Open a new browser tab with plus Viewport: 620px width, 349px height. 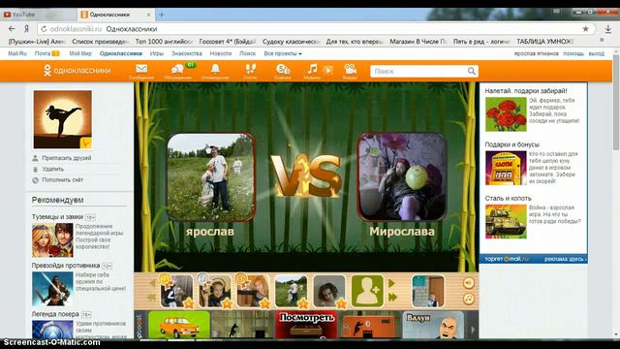click(162, 15)
